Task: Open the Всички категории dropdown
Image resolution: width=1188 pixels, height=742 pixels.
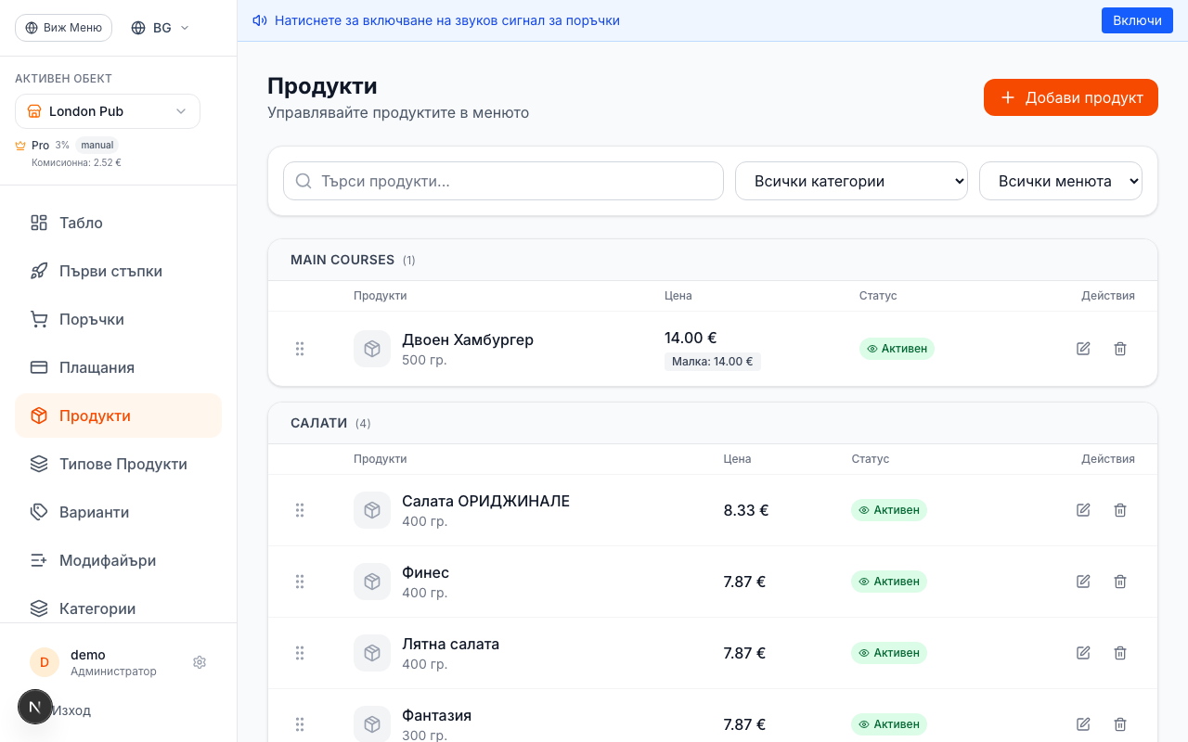Action: 851,181
